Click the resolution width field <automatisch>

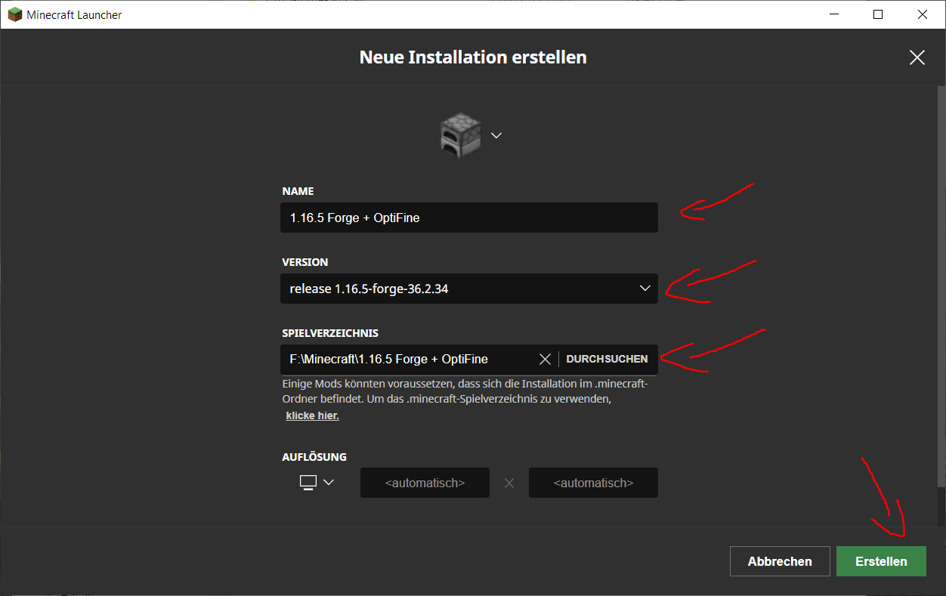point(425,483)
